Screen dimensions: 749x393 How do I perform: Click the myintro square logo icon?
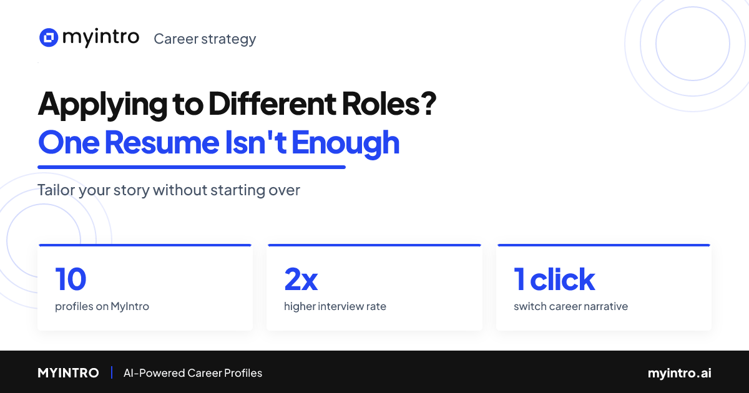pyautogui.click(x=48, y=37)
